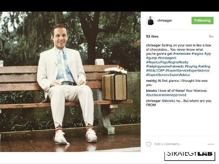View the 92 likes list
Image resolution: width=219 pixels, height=164 pixels.
click(152, 36)
